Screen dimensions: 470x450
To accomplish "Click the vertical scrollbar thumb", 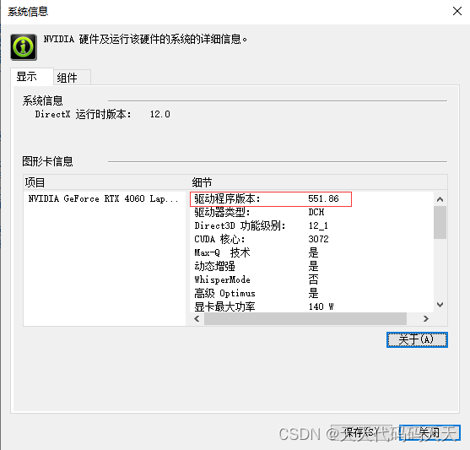I will [x=440, y=222].
